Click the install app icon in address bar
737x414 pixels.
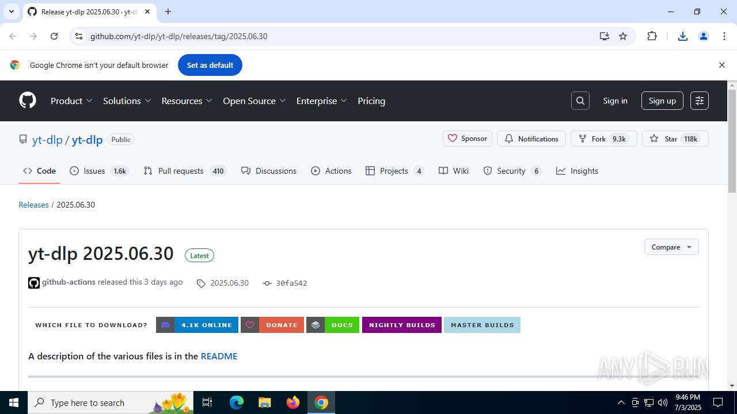(x=604, y=36)
